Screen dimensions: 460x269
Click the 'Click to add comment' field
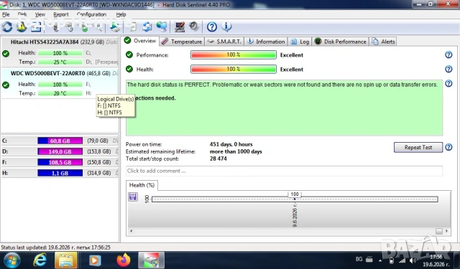(284, 171)
